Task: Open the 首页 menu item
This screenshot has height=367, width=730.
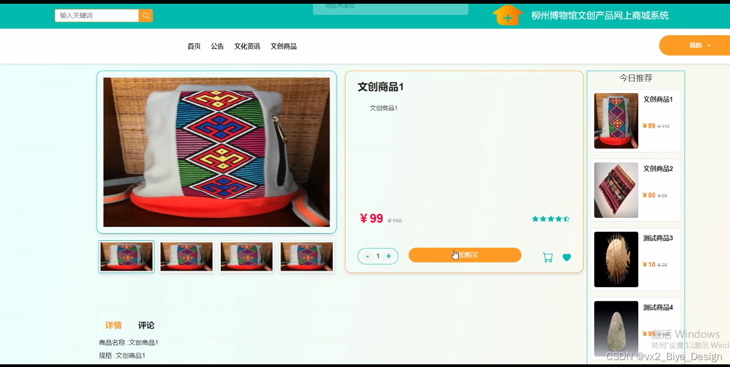Action: click(x=194, y=46)
